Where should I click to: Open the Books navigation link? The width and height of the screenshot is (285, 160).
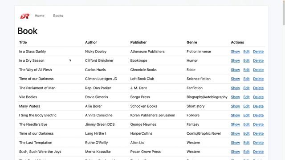(x=58, y=16)
